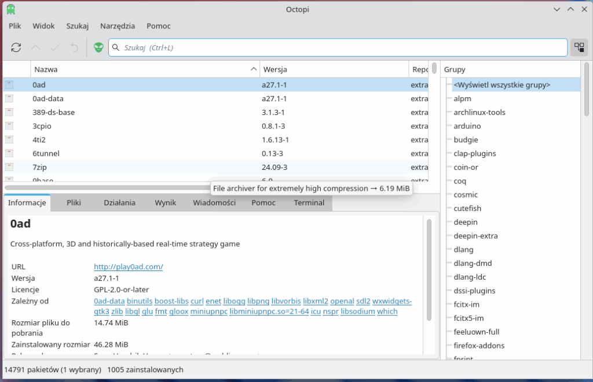Click version 1.6.13-1 cell of 4ti2
The width and height of the screenshot is (593, 382).
275,140
